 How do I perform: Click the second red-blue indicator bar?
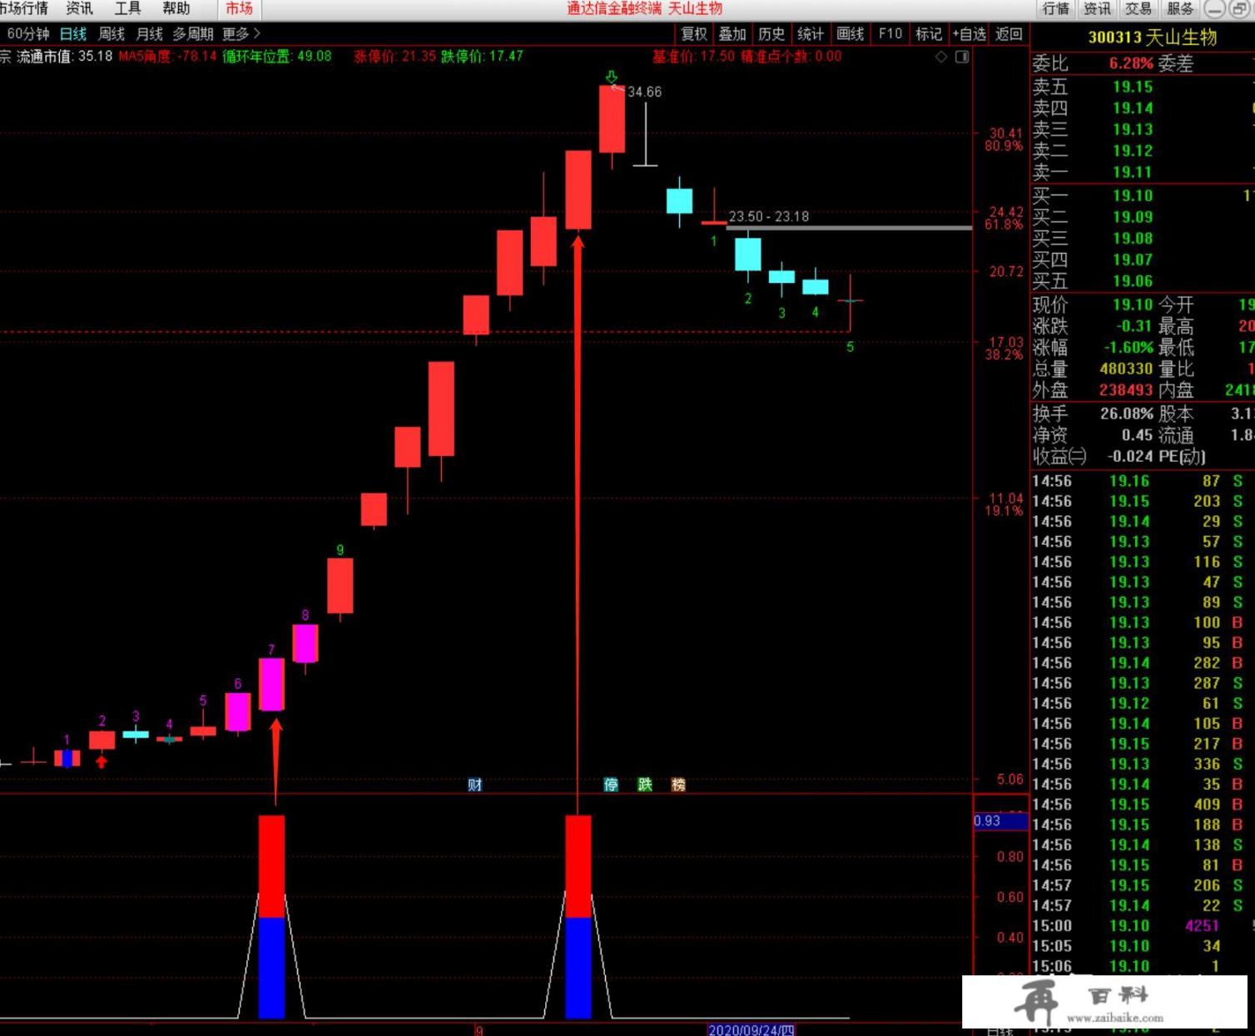pyautogui.click(x=578, y=916)
